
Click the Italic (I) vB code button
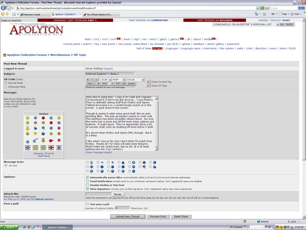click(x=92, y=80)
